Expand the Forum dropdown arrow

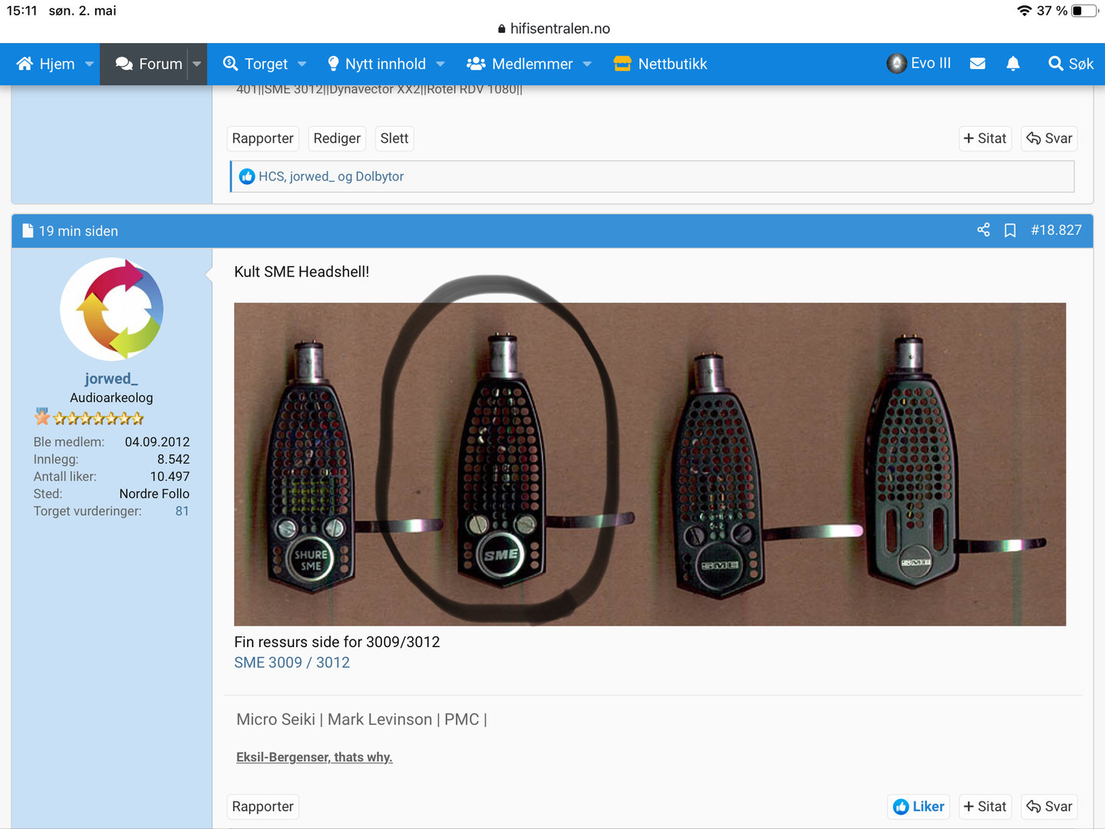click(x=196, y=64)
